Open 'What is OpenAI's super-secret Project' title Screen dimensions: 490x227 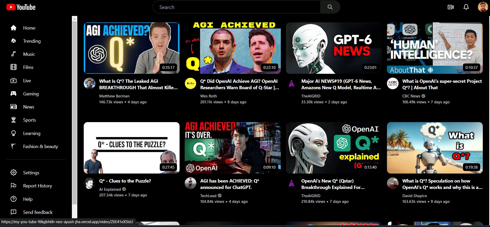point(442,84)
